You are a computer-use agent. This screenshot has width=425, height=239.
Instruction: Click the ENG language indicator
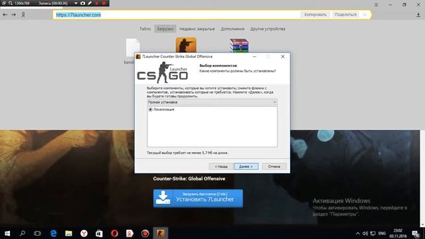point(382,233)
